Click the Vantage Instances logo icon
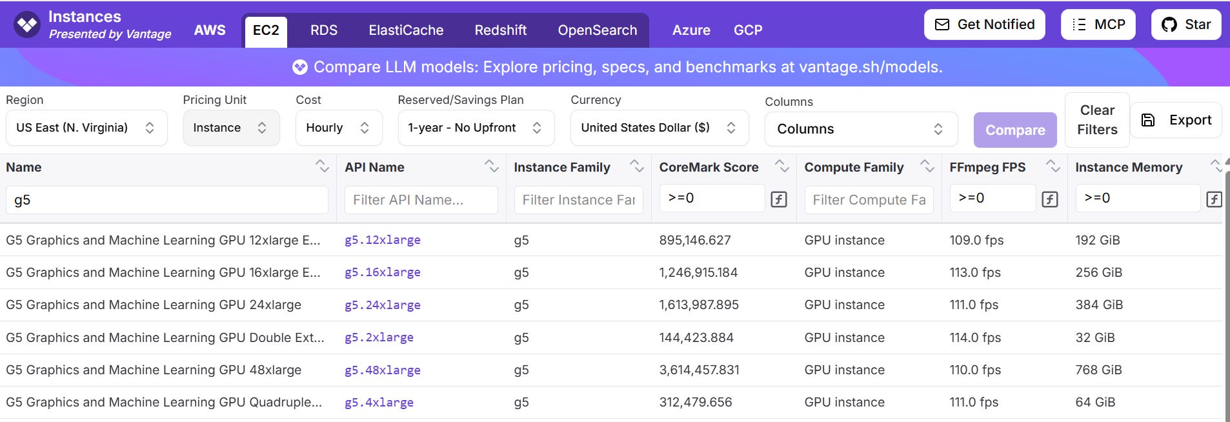 pyautogui.click(x=27, y=25)
